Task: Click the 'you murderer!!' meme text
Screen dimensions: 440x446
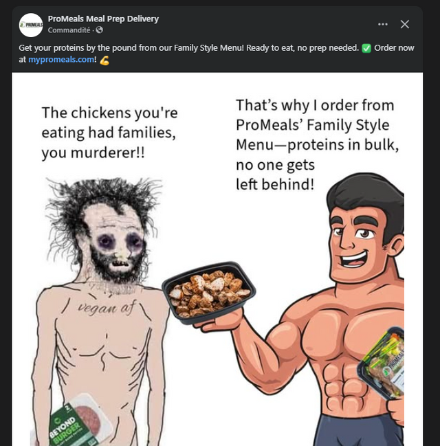Action: click(93, 153)
